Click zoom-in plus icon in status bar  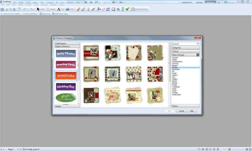pos(247,149)
